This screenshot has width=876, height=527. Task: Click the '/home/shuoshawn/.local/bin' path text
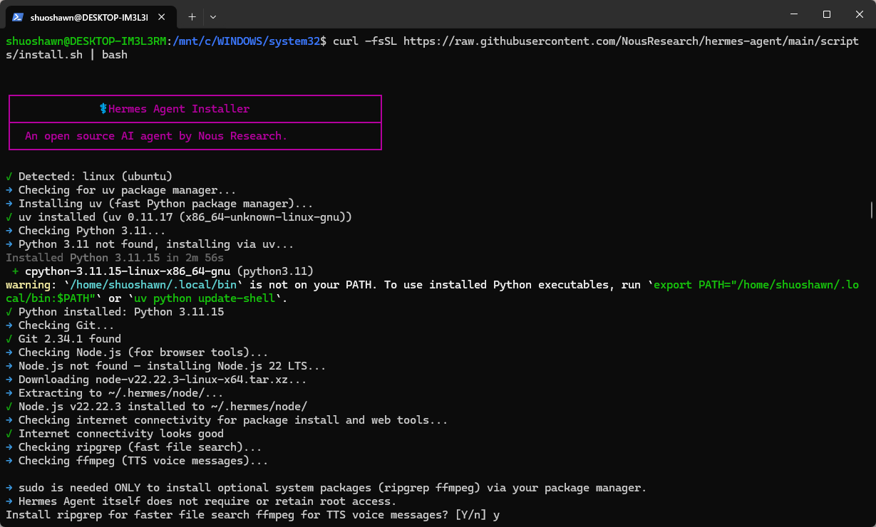coord(154,285)
